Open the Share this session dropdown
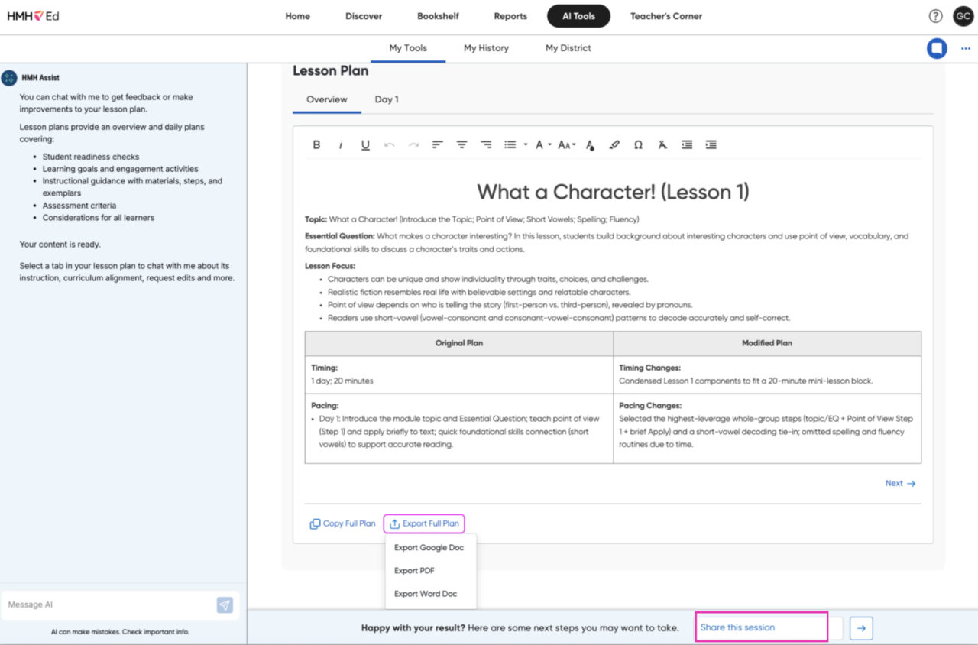 click(769, 628)
